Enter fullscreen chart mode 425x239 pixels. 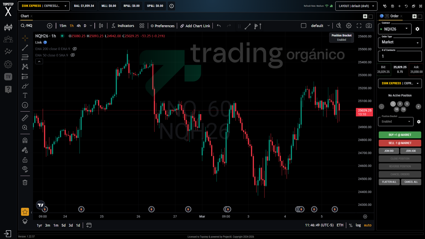pos(359,26)
